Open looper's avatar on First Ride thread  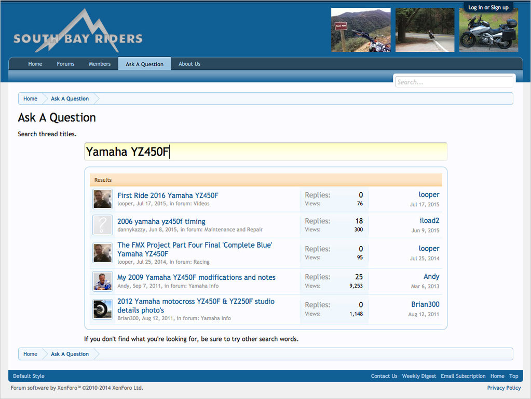click(102, 199)
